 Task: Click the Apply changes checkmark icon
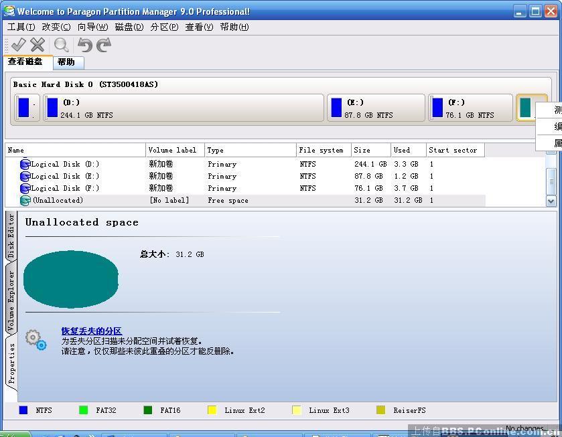[x=18, y=45]
